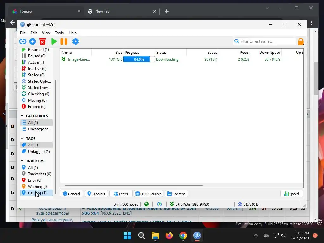Screen dimensions: 324x243
Task: Click the torrent list horizontal scrollbar
Action: tap(134, 185)
